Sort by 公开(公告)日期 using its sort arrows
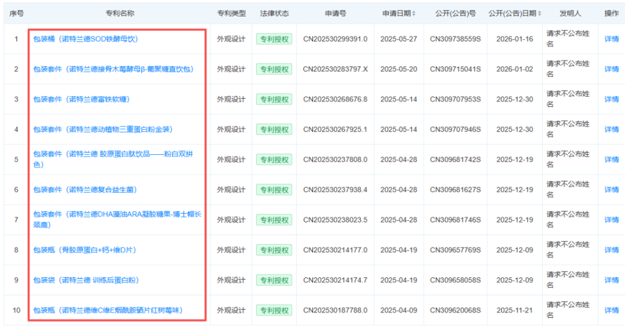The width and height of the screenshot is (625, 327). coord(539,13)
